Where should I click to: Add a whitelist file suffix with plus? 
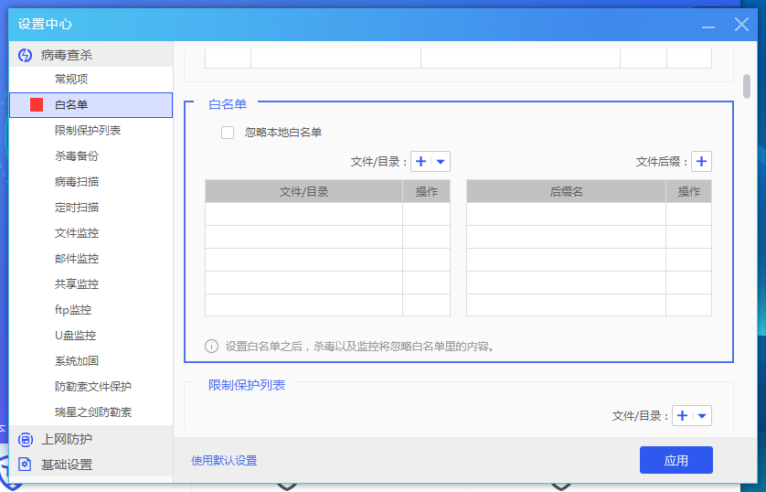coord(701,162)
